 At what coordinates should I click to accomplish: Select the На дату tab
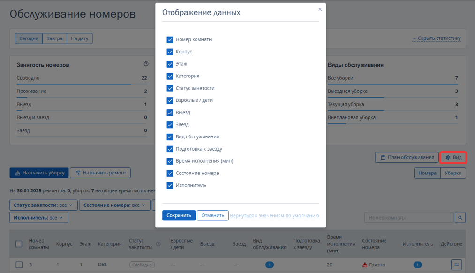pyautogui.click(x=79, y=38)
